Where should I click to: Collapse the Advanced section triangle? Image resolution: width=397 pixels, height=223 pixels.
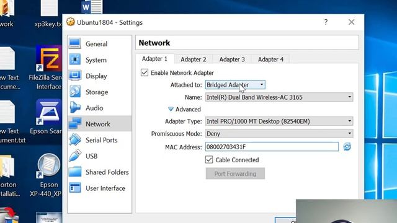coord(171,109)
